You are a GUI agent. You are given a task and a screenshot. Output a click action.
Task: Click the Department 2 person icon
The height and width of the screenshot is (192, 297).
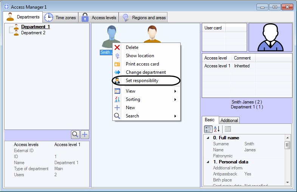click(x=17, y=33)
